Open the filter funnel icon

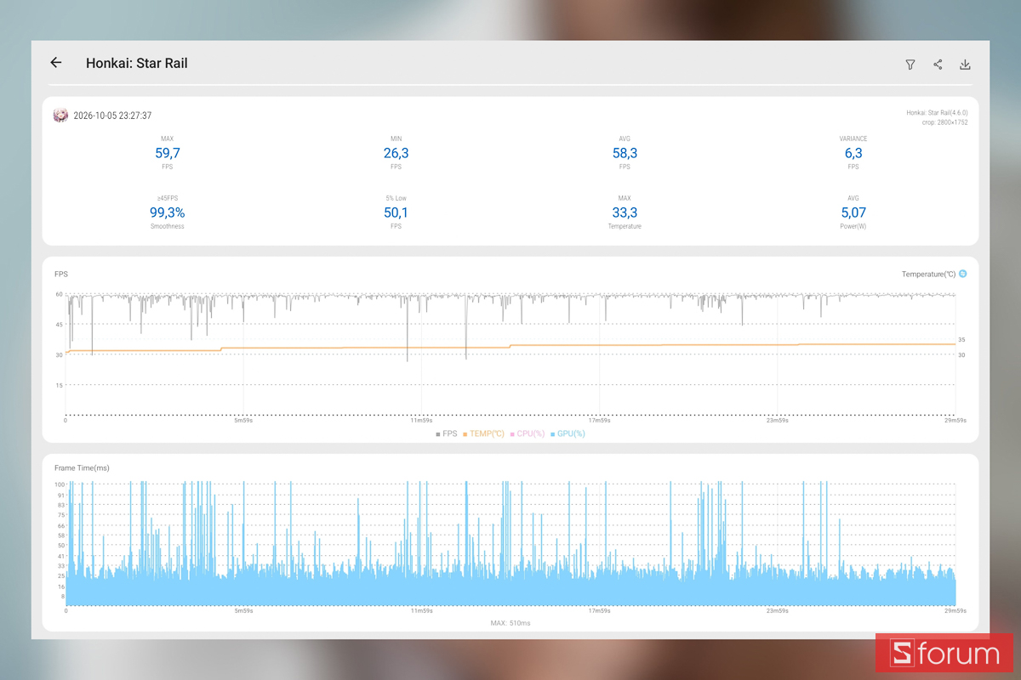pyautogui.click(x=910, y=65)
